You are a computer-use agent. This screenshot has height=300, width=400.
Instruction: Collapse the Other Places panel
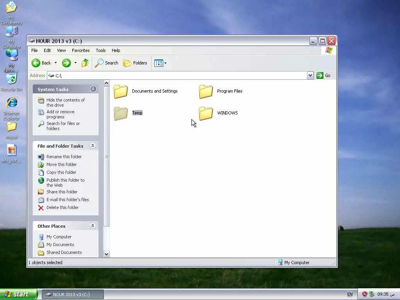(x=93, y=225)
